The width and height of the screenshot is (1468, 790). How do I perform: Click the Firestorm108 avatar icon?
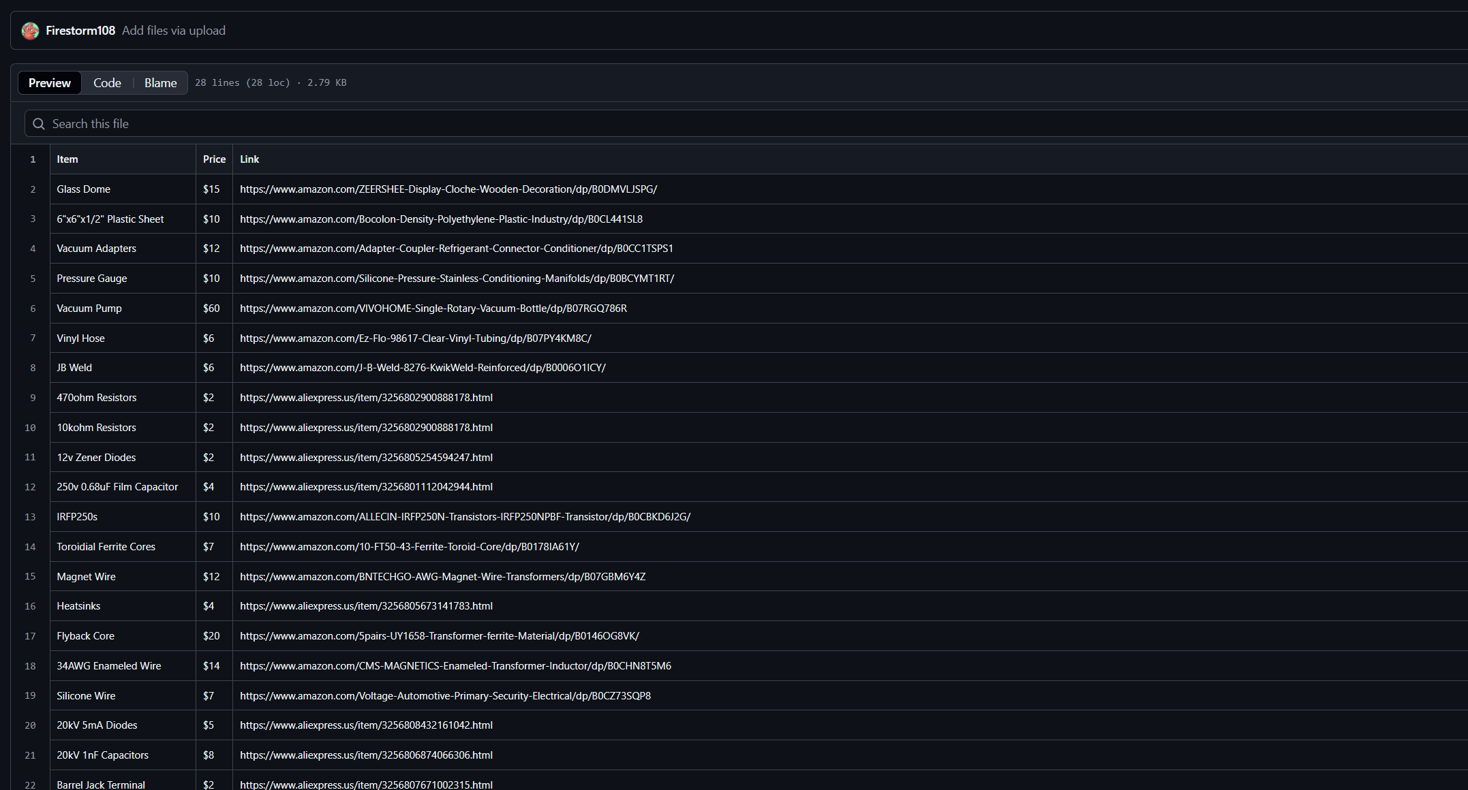[30, 31]
